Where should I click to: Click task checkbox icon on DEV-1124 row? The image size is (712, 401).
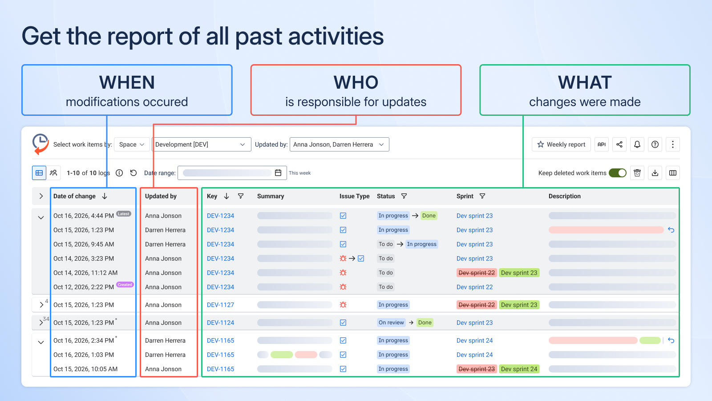pos(343,323)
